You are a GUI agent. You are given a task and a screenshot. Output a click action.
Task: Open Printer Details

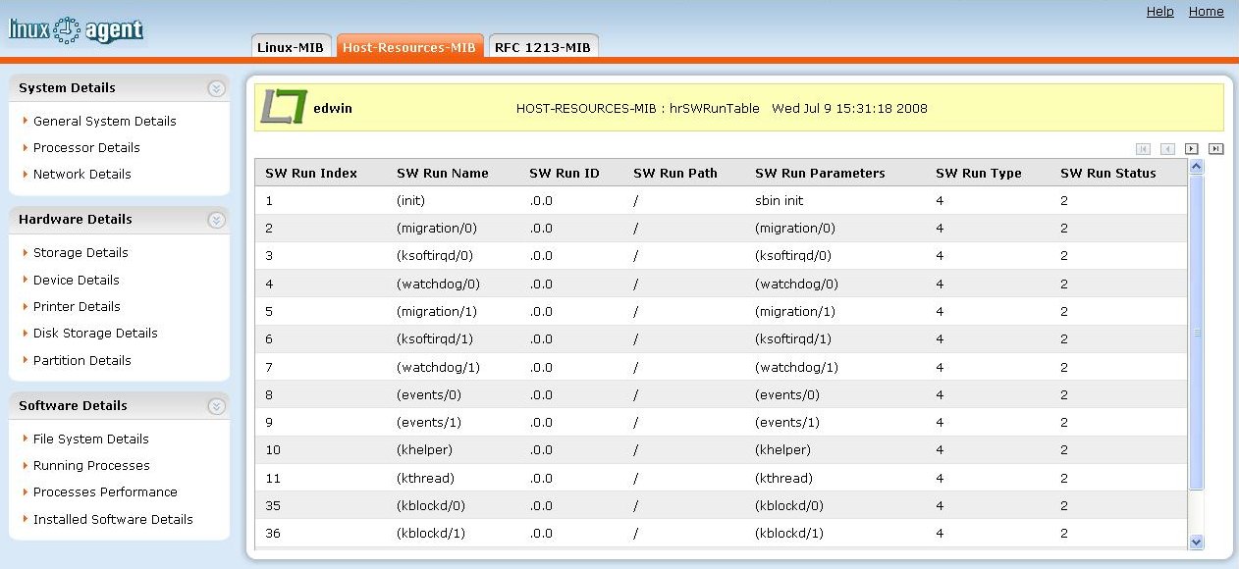pyautogui.click(x=77, y=307)
